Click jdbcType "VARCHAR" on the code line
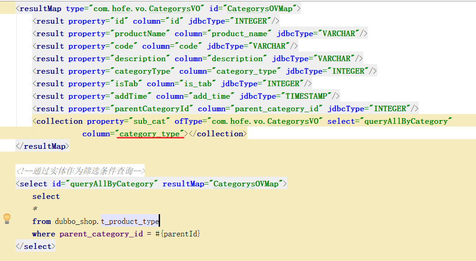 [x=269, y=46]
